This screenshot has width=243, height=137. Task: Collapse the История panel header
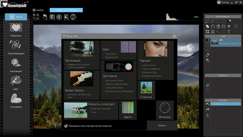pos(223,100)
